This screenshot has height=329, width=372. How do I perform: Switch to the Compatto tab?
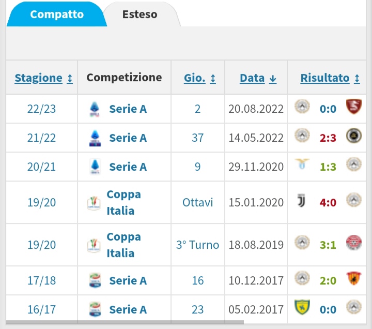[x=57, y=14]
